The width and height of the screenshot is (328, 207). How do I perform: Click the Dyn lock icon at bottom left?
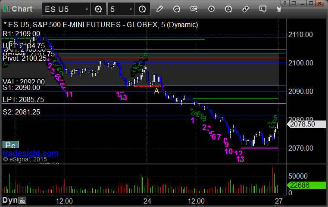click(x=22, y=201)
